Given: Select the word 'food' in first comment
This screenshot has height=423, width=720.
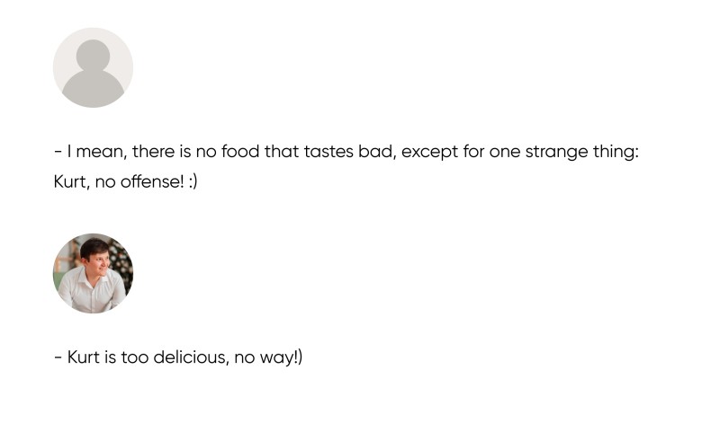Looking at the screenshot, I should [240, 151].
